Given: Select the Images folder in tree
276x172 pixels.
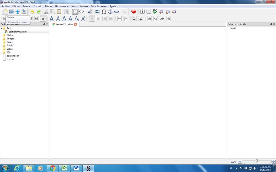Looking at the screenshot, I should (10, 38).
